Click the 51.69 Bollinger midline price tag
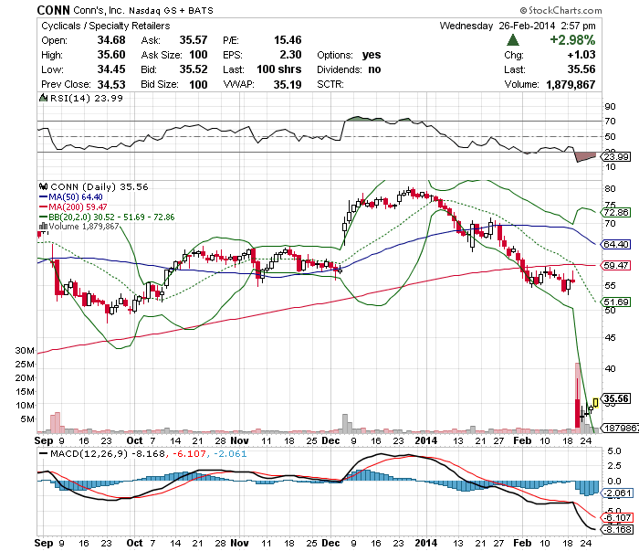The height and width of the screenshot is (551, 639). [x=616, y=302]
